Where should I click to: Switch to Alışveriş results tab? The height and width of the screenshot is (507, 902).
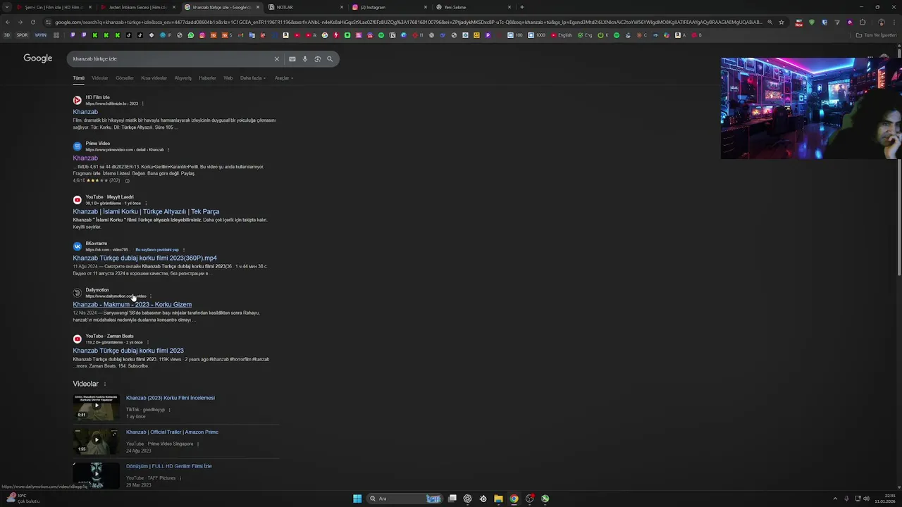[183, 78]
